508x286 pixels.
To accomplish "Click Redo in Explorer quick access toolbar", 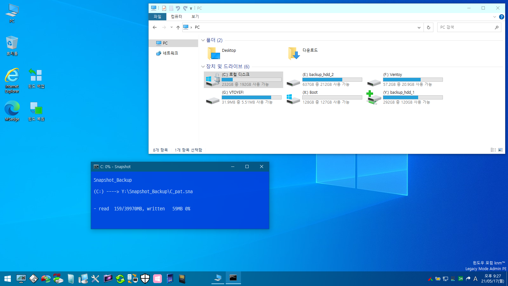I will [x=185, y=8].
